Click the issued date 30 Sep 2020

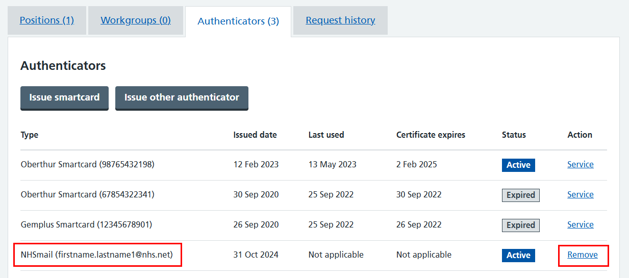[x=256, y=194]
